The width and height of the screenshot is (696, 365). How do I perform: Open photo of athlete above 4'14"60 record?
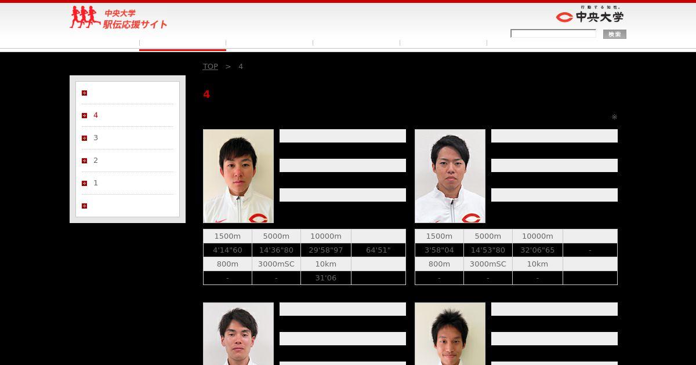(238, 176)
